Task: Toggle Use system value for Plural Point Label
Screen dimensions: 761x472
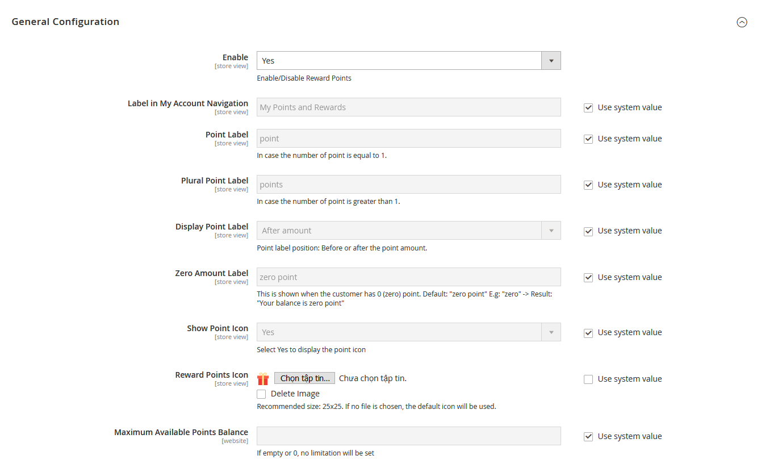Action: pyautogui.click(x=588, y=185)
